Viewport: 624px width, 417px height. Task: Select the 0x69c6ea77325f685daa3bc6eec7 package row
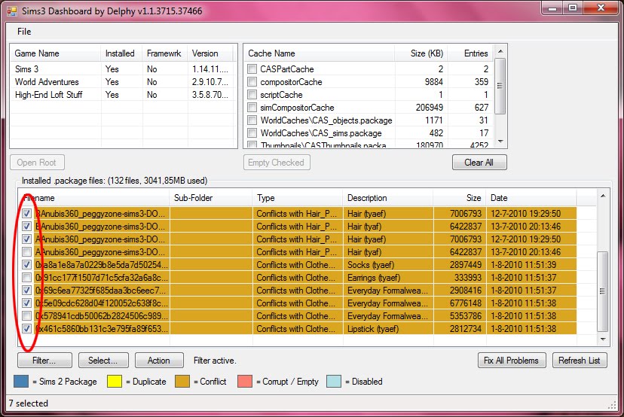click(298, 291)
